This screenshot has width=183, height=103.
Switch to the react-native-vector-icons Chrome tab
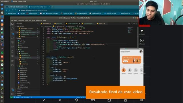click(x=39, y=7)
